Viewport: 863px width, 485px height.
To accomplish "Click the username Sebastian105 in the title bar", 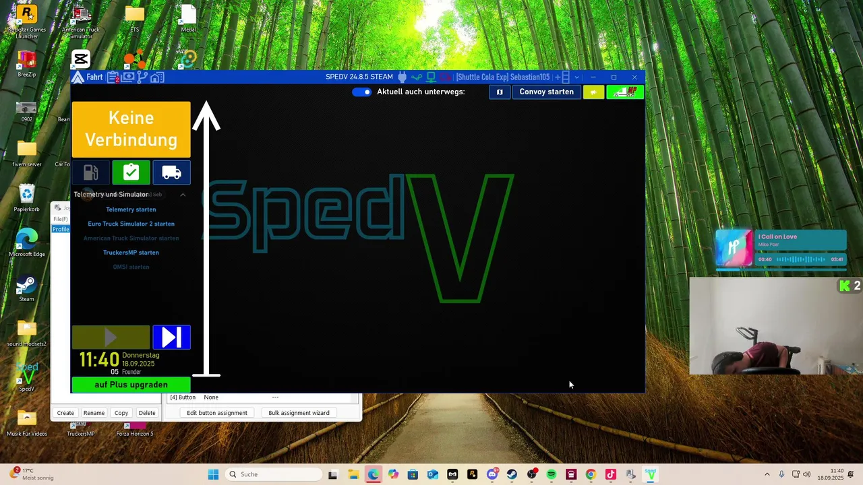I will coord(530,77).
